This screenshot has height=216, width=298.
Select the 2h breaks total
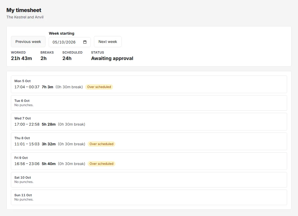coord(44,58)
